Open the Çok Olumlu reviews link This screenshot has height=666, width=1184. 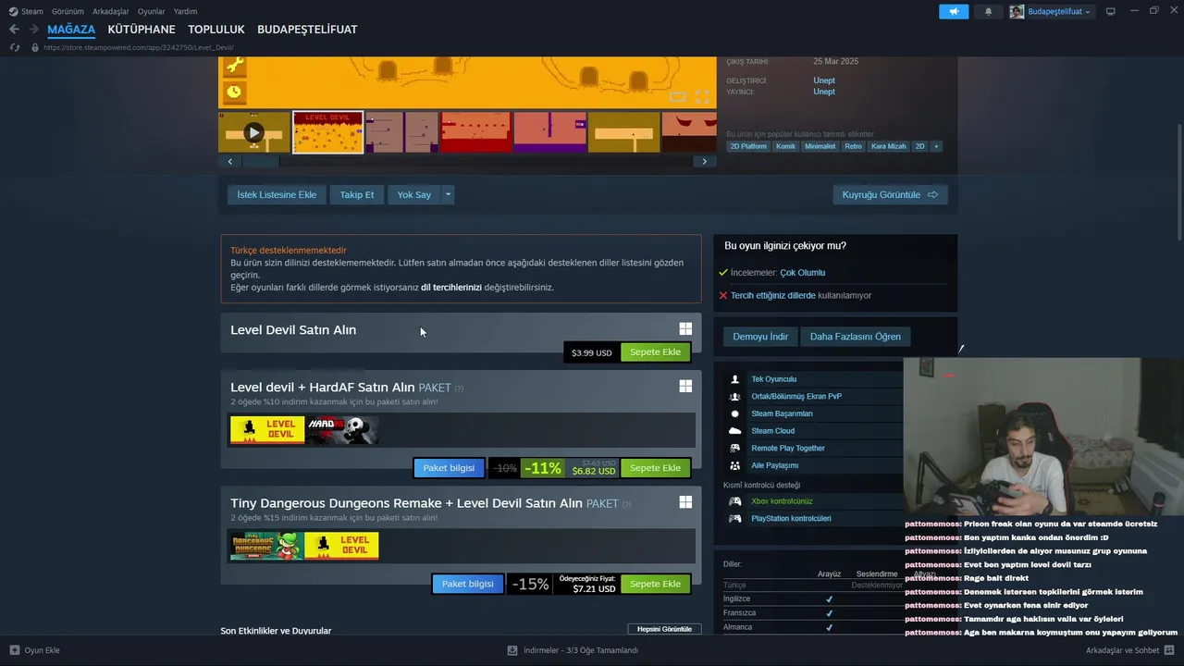point(802,273)
